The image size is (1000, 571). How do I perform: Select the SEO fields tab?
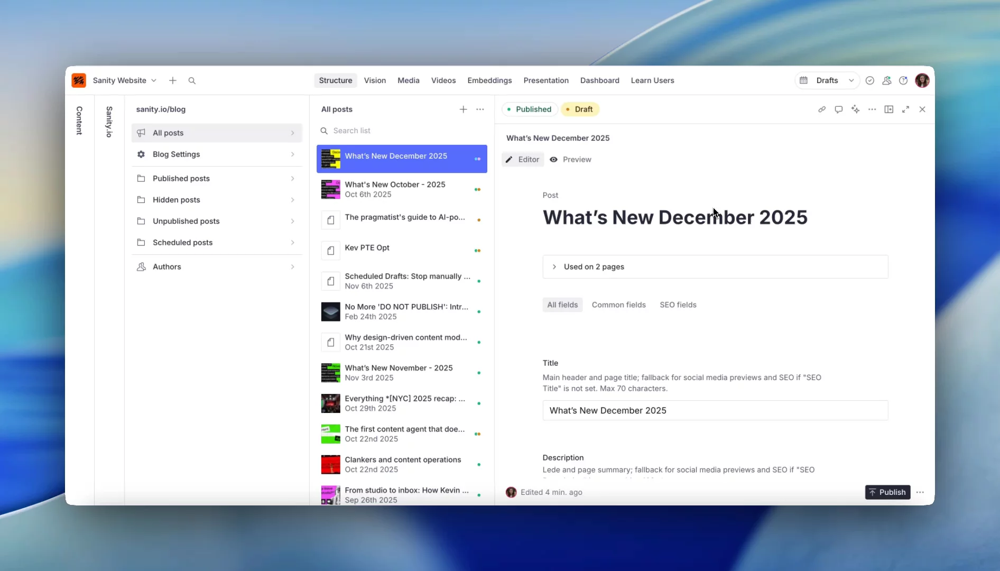(678, 305)
